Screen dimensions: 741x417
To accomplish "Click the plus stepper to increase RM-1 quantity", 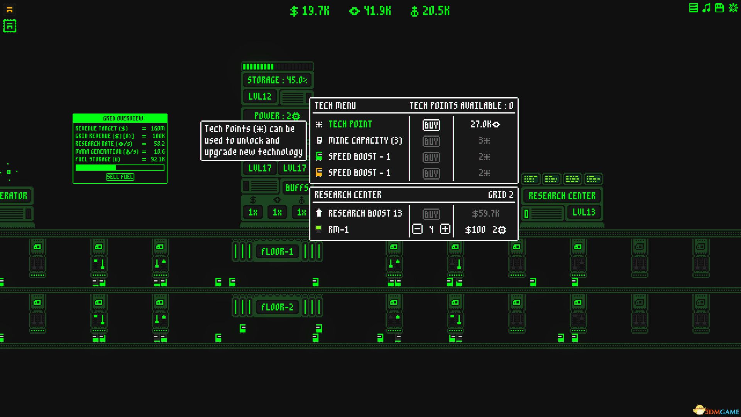I will coord(445,229).
